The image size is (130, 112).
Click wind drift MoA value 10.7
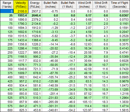point(101,65)
